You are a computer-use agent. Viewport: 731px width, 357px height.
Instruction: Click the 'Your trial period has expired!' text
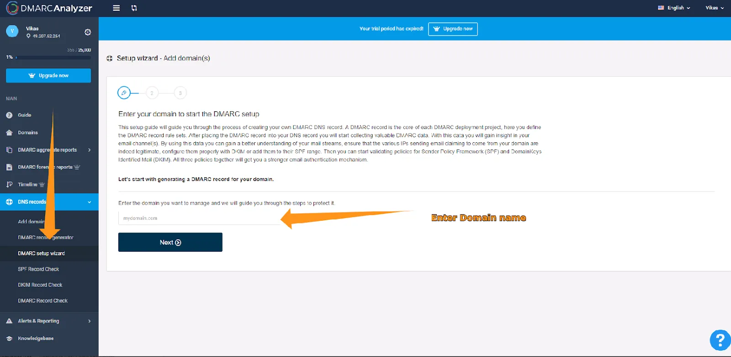(x=391, y=29)
